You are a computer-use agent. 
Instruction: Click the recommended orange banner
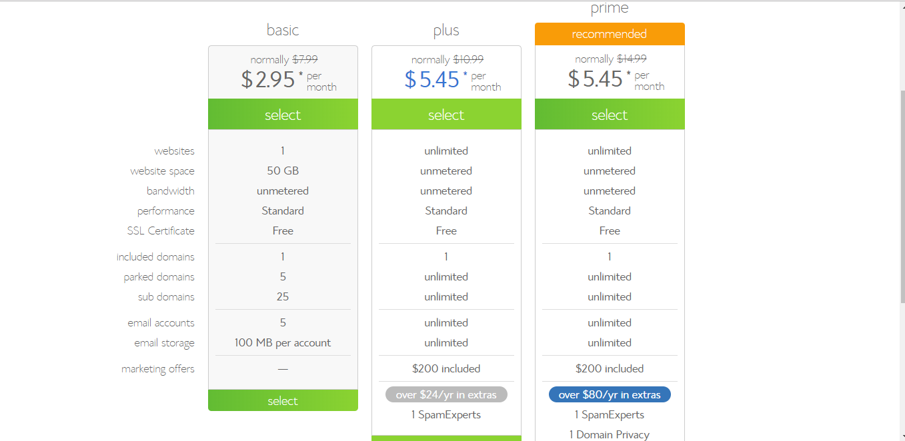[x=610, y=34]
